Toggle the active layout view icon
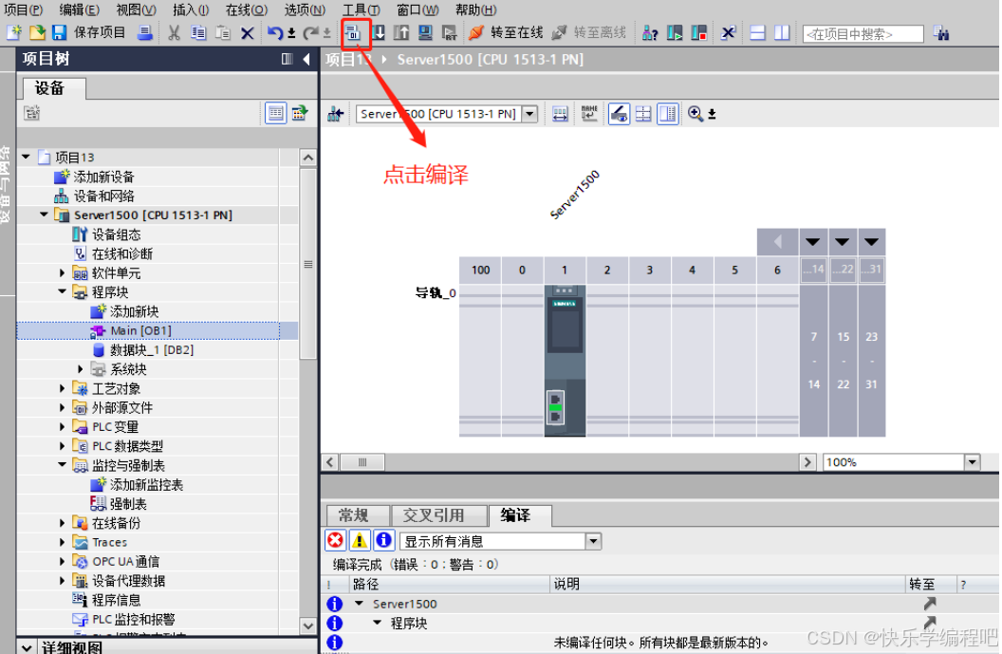1002x654 pixels. [x=668, y=114]
